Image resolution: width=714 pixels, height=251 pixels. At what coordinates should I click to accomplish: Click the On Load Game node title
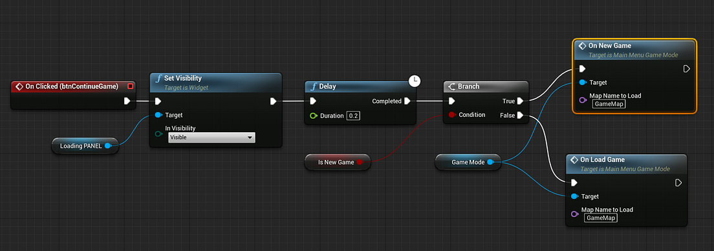602,159
